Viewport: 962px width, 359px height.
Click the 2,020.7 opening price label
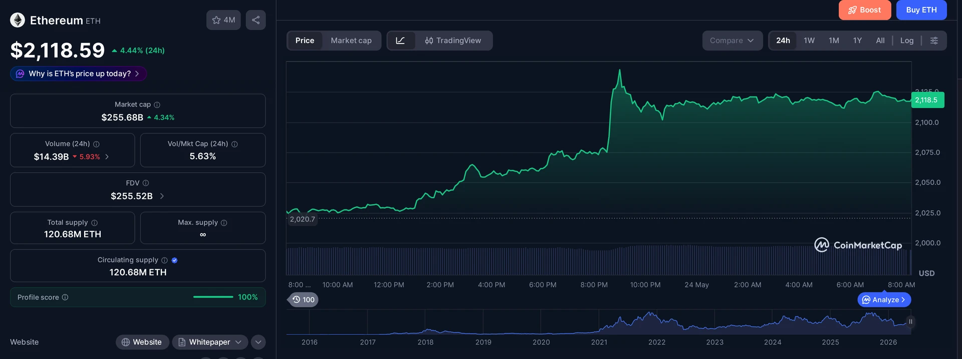(302, 219)
